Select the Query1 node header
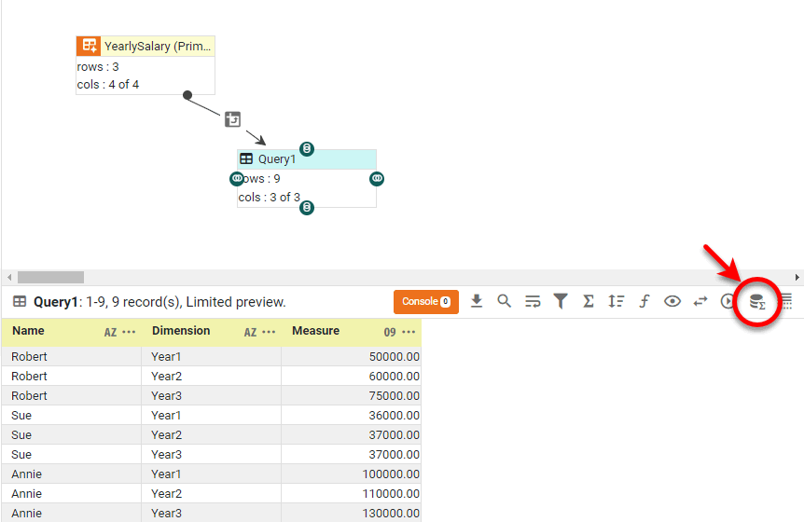The width and height of the screenshot is (804, 522). [x=307, y=159]
